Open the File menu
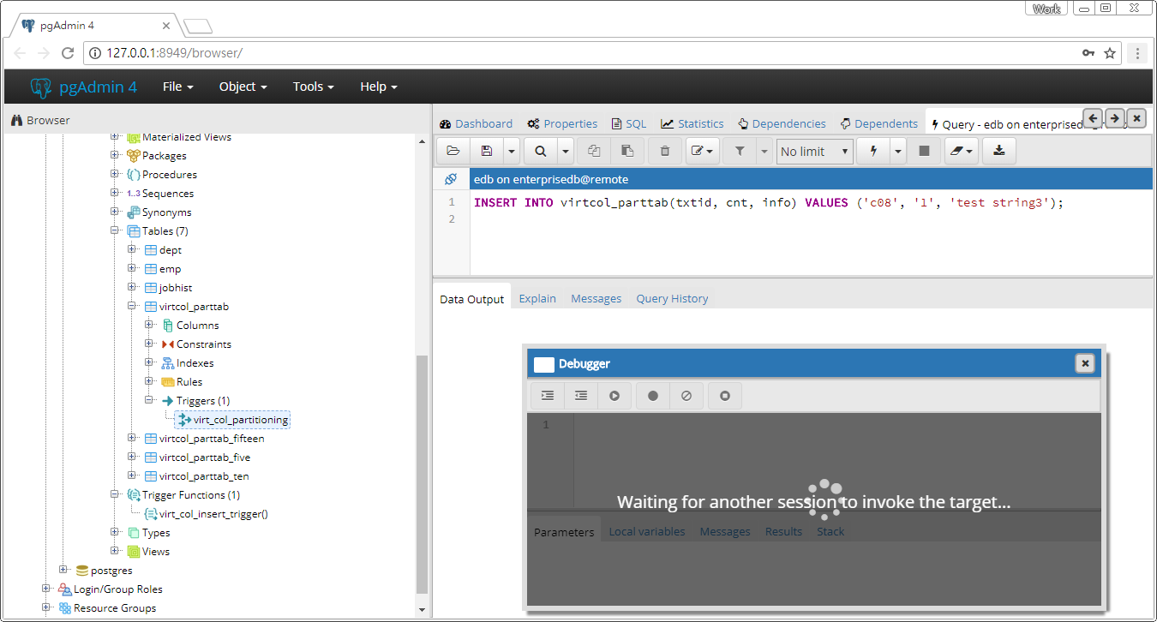Image resolution: width=1157 pixels, height=622 pixels. [177, 87]
